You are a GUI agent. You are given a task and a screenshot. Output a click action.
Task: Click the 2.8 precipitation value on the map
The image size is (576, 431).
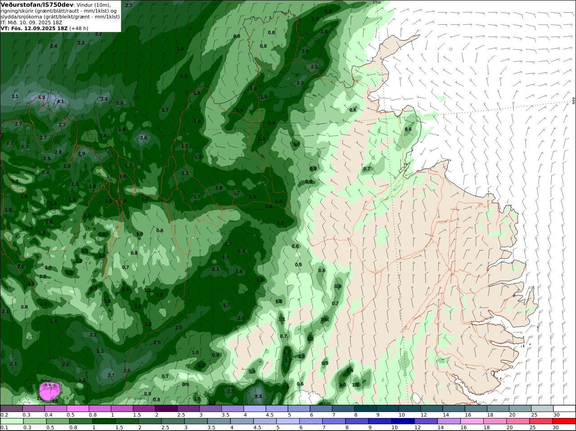(x=58, y=152)
